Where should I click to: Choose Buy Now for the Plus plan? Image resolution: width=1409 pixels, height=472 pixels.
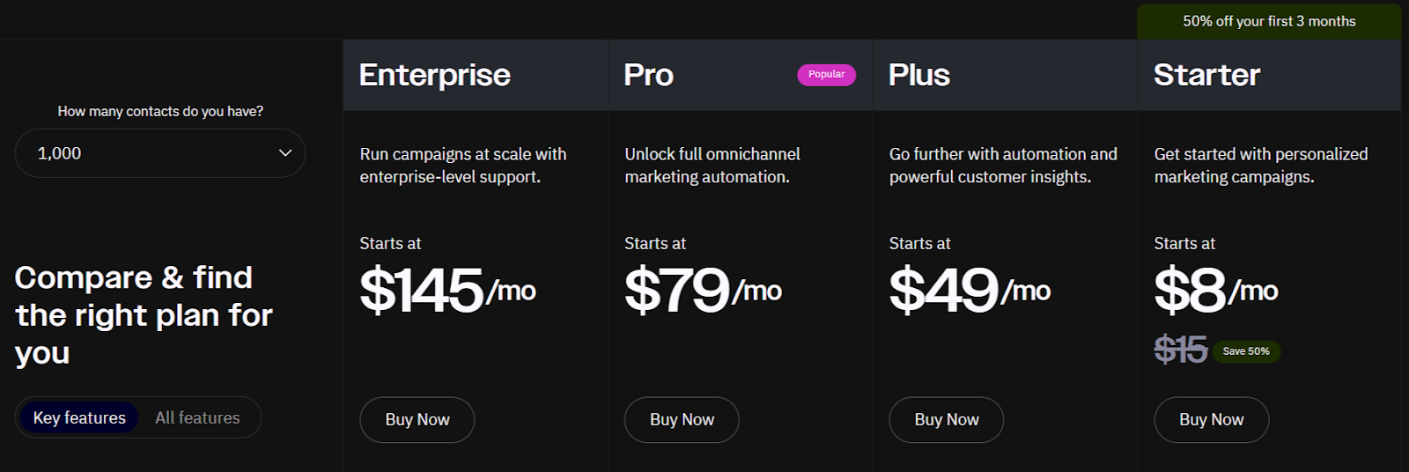coord(947,420)
